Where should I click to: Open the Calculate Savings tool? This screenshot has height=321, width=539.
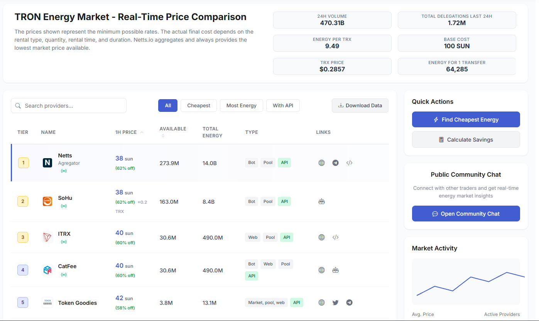(x=466, y=140)
